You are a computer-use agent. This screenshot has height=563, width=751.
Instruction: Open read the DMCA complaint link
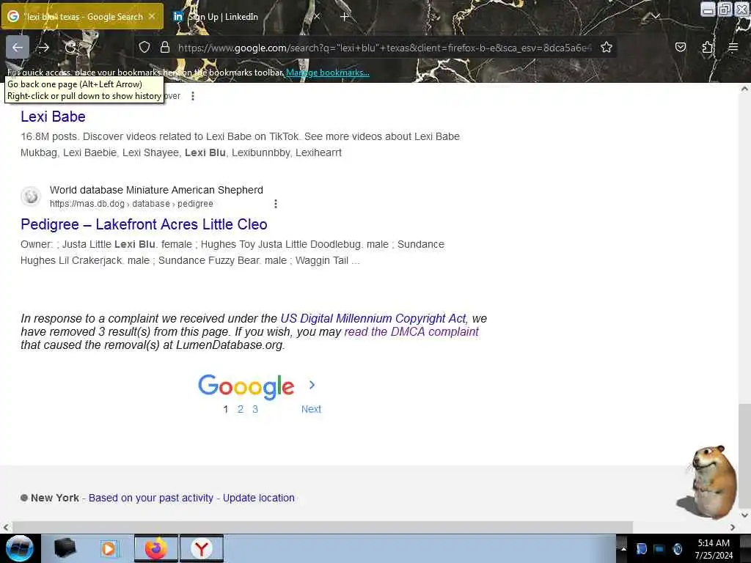pyautogui.click(x=411, y=332)
